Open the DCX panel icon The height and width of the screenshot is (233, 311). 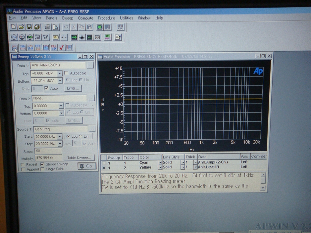pyautogui.click(x=56, y=37)
